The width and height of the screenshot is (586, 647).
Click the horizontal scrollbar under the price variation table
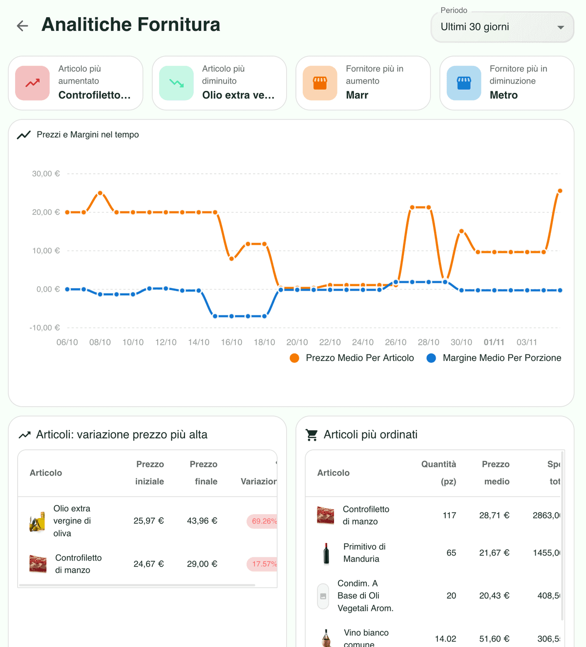pos(137,584)
